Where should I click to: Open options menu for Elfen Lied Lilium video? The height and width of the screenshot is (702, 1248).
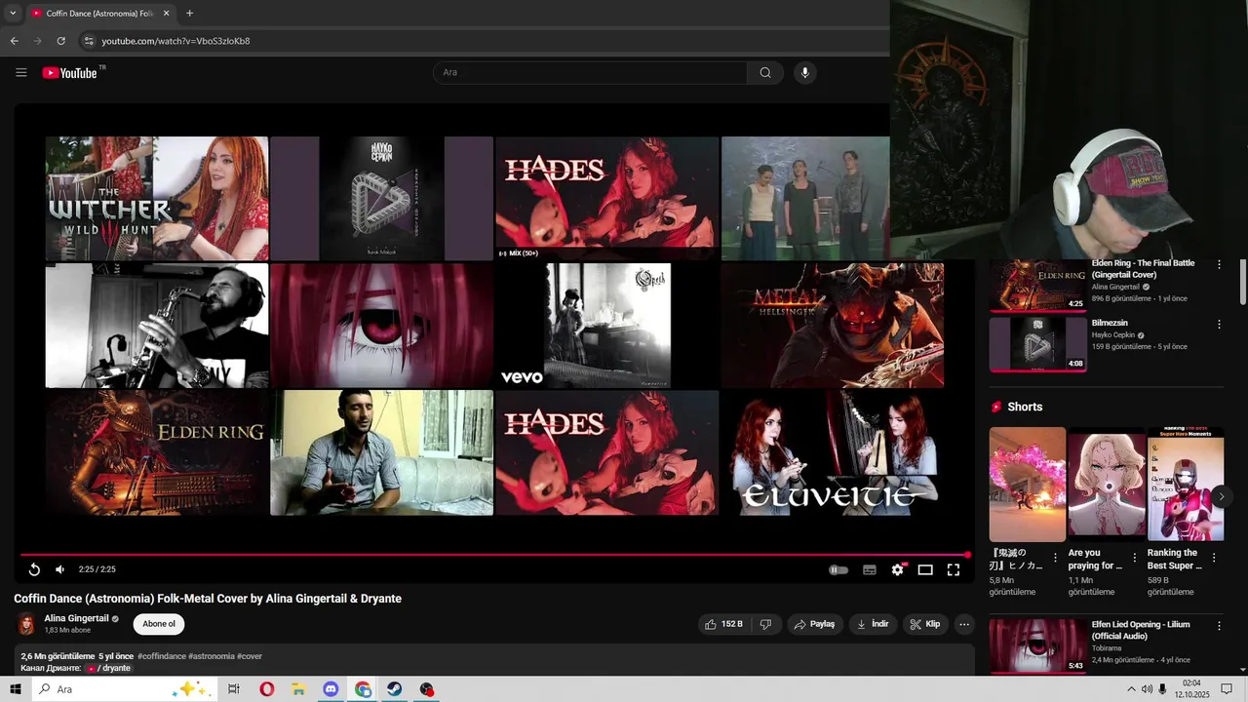(1218, 625)
